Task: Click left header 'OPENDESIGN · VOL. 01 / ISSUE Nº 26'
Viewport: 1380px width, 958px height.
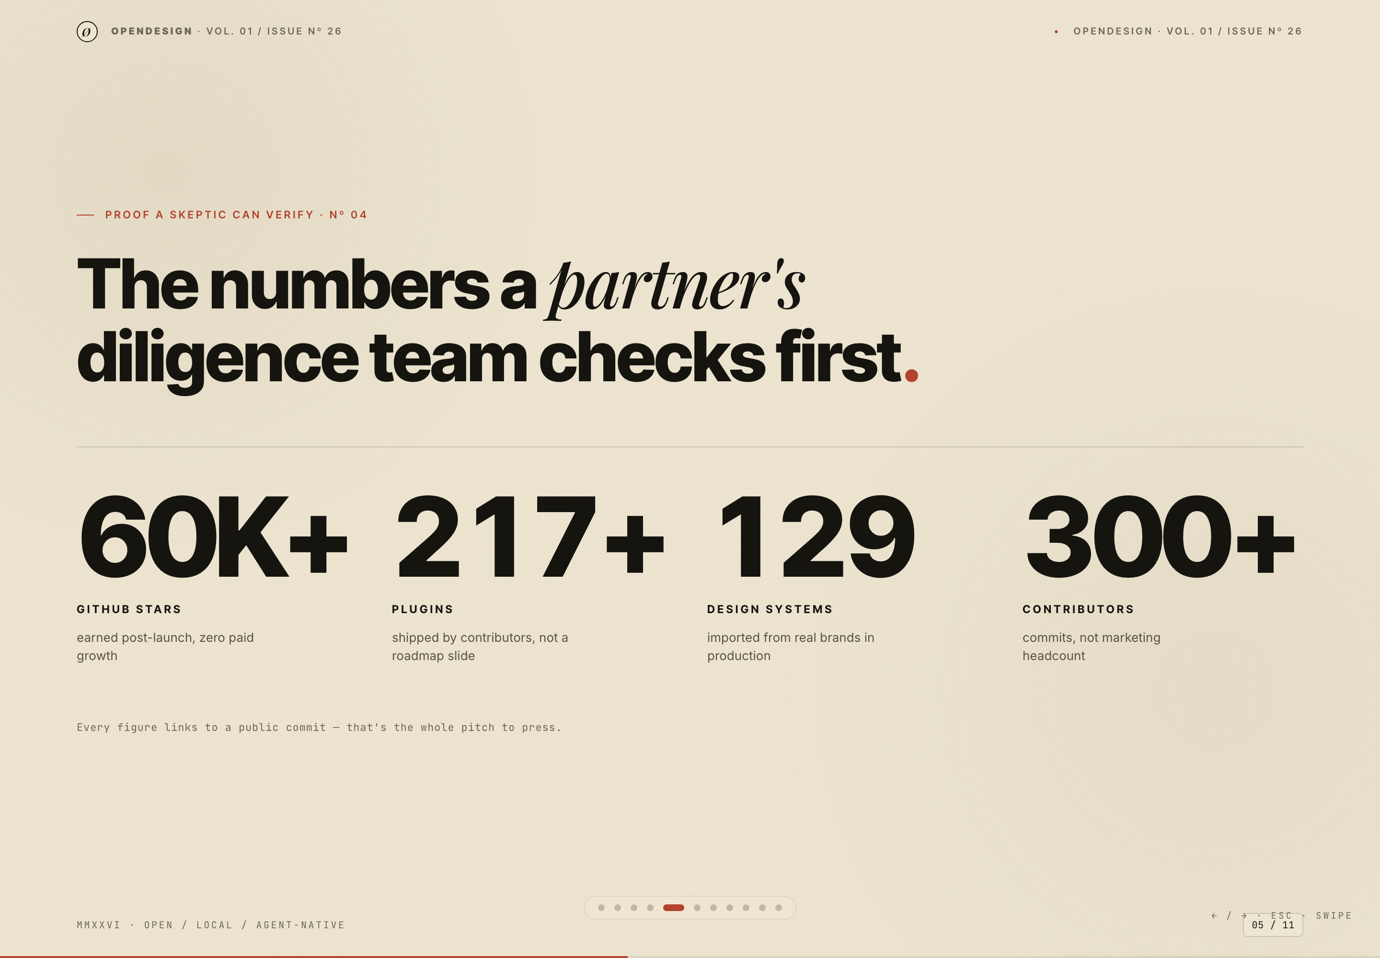Action: click(x=226, y=31)
